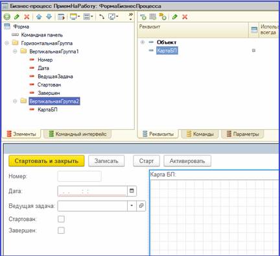Viewport: 280px width, 256px height.
Task: Select ВедущаяЗадача element in tree
Action: click(x=55, y=76)
